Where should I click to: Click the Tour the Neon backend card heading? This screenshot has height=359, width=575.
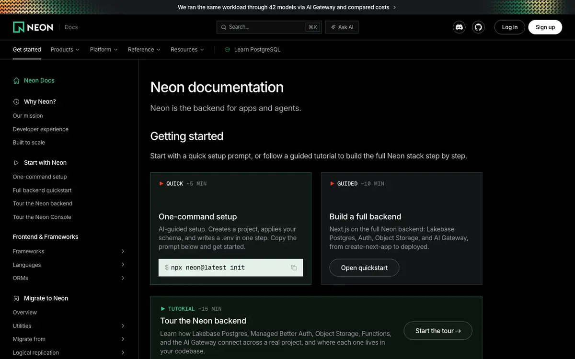click(x=203, y=321)
